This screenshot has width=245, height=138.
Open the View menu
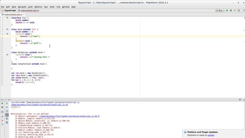pyautogui.click(x=14, y=7)
